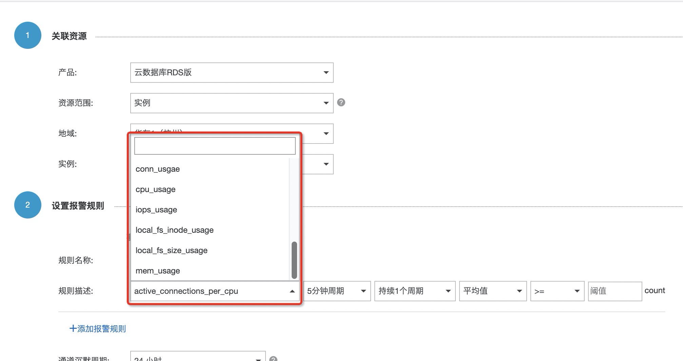Collapse the active_connections_per_cpu metric dropdown
The width and height of the screenshot is (683, 361).
215,291
